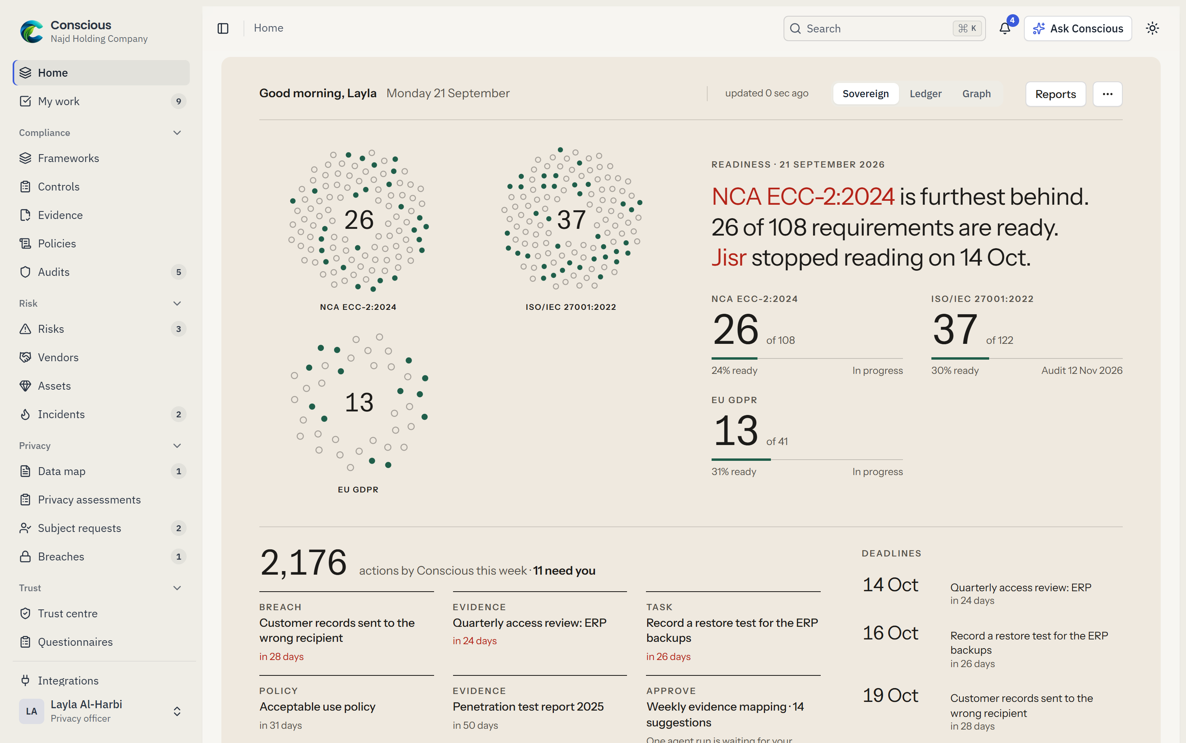Open the Trust centre page
1186x743 pixels.
point(101,614)
